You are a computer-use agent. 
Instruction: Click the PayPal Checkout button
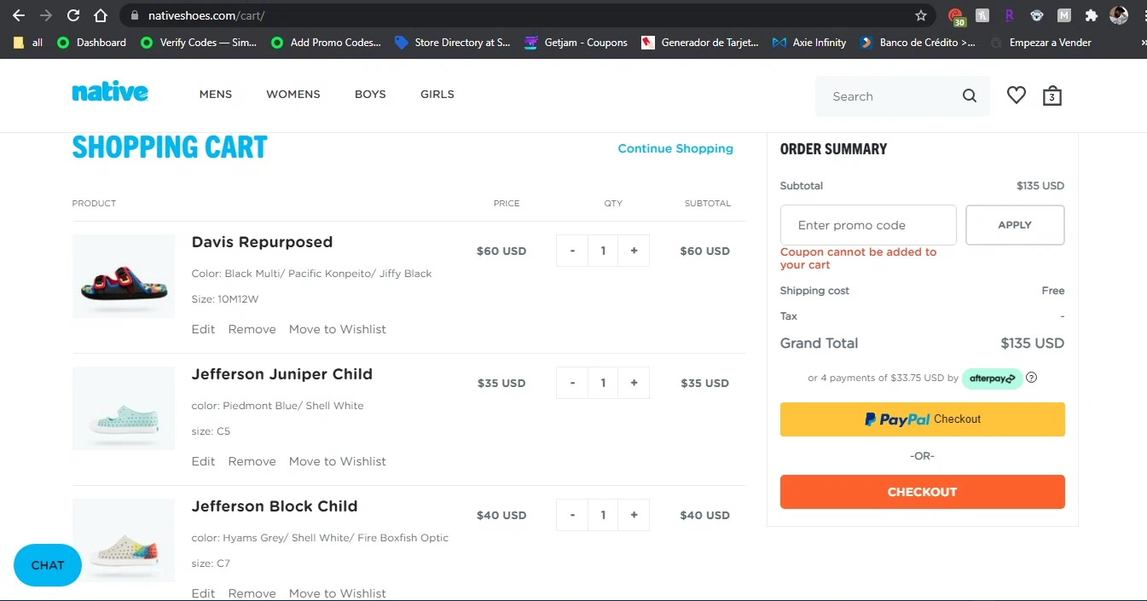click(x=922, y=419)
